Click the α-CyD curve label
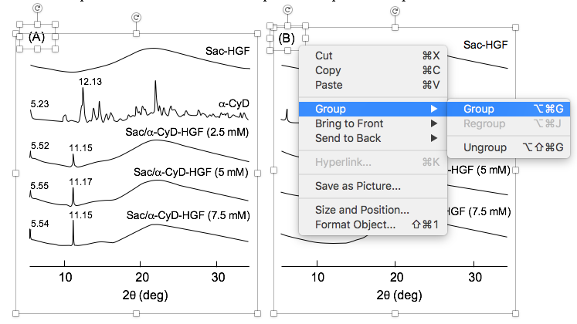 tap(234, 103)
